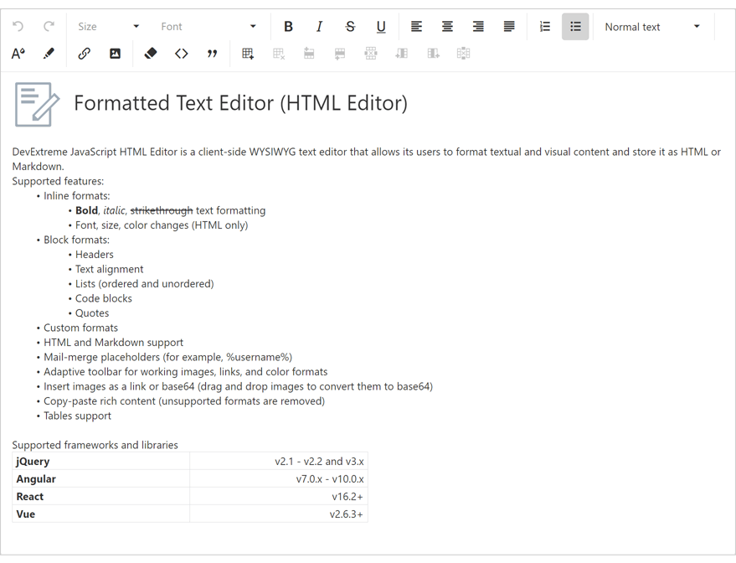Image resolution: width=736 pixels, height=563 pixels.
Task: Select the ordered list button
Action: (x=544, y=26)
